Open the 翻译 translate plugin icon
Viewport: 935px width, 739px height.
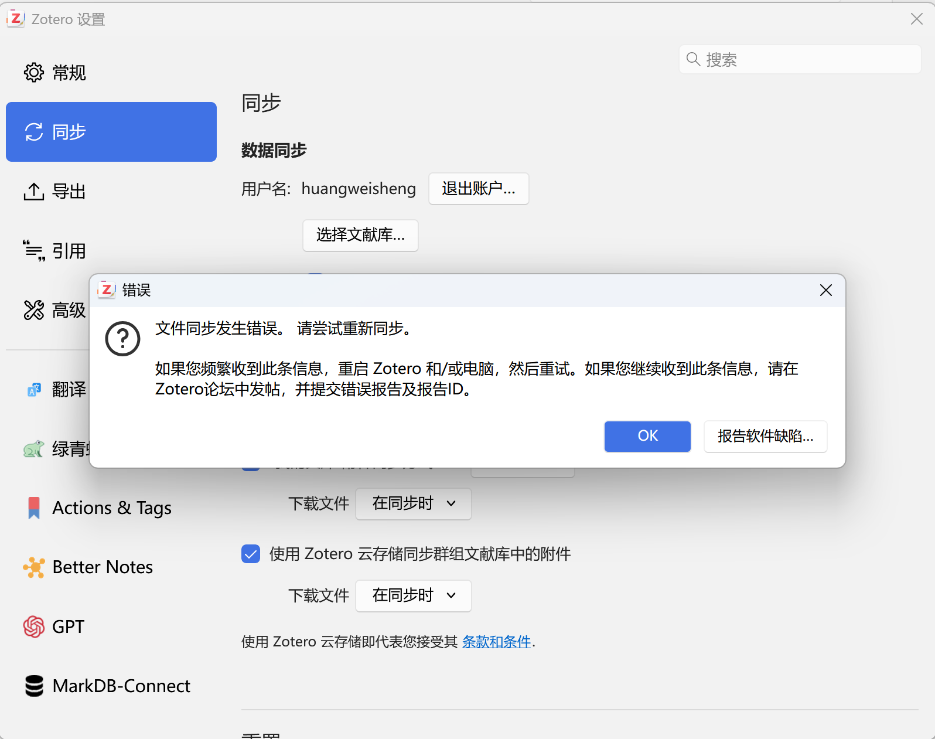point(34,390)
